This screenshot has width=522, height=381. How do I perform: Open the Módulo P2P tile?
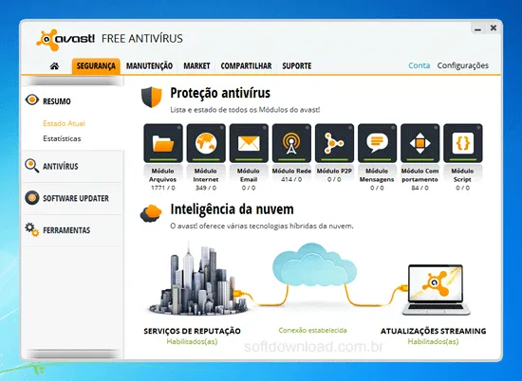pos(335,143)
